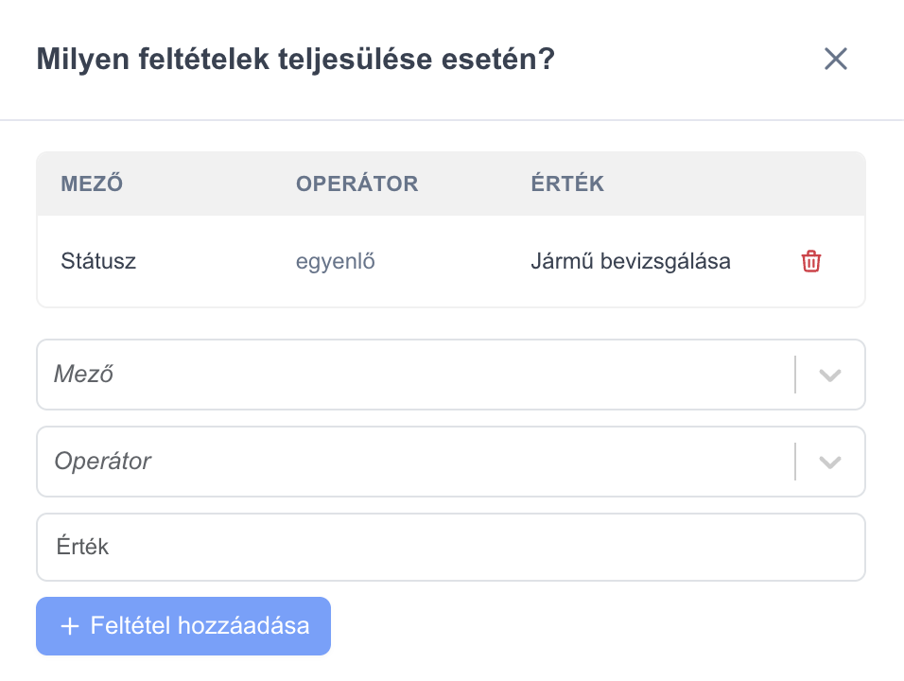Image resolution: width=904 pixels, height=681 pixels.
Task: Click the ÉRTÉK column header
Action: (x=567, y=183)
